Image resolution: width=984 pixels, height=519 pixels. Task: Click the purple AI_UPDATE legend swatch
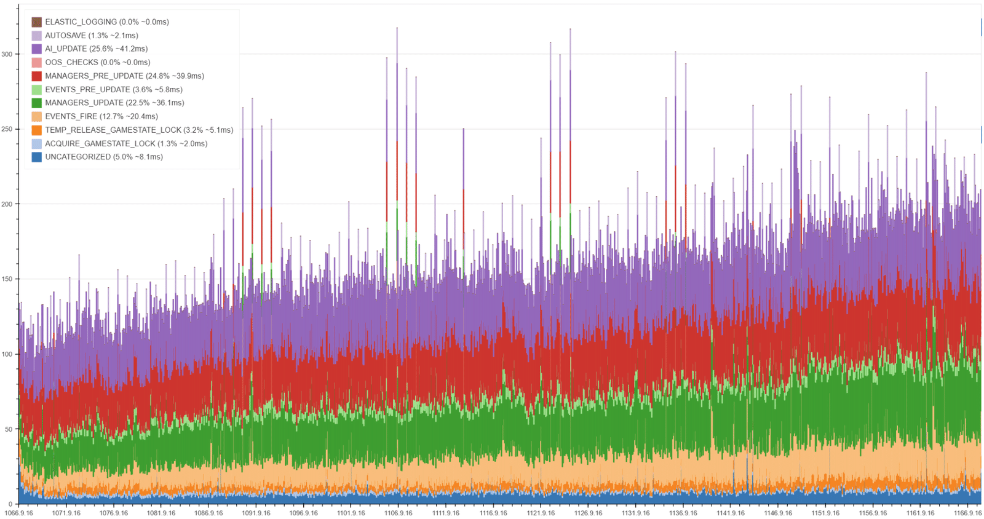click(x=37, y=49)
